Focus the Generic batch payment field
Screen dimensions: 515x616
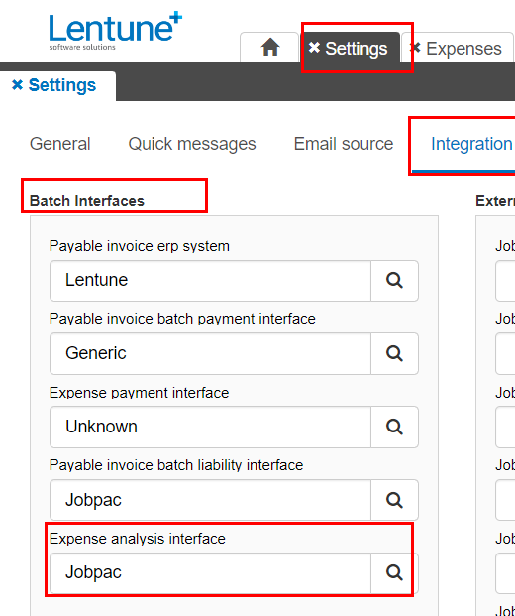(x=210, y=353)
